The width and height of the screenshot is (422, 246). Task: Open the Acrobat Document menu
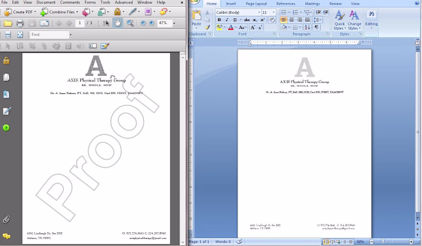click(46, 2)
